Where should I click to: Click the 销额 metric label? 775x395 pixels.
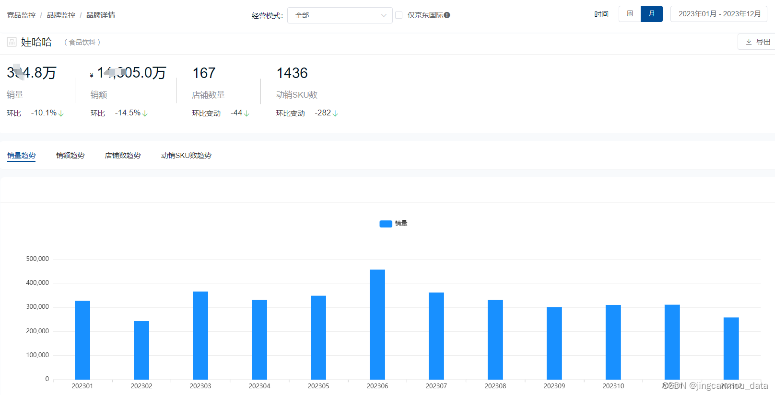click(99, 95)
